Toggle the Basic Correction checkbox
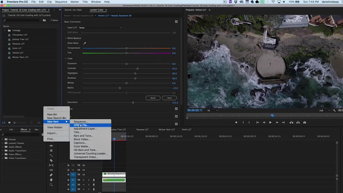 tap(176, 22)
